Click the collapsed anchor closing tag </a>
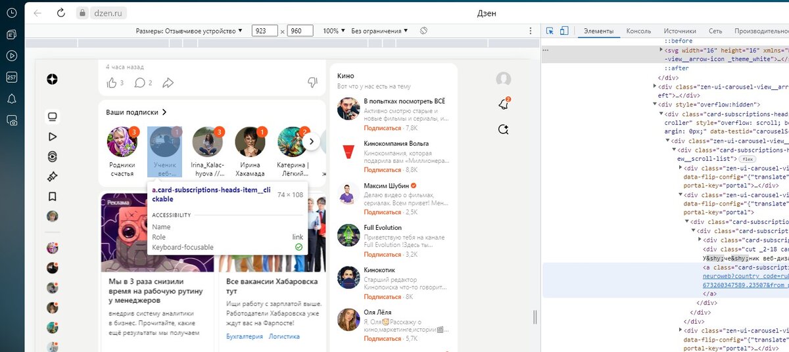The height and width of the screenshot is (352, 789). pyautogui.click(x=709, y=294)
